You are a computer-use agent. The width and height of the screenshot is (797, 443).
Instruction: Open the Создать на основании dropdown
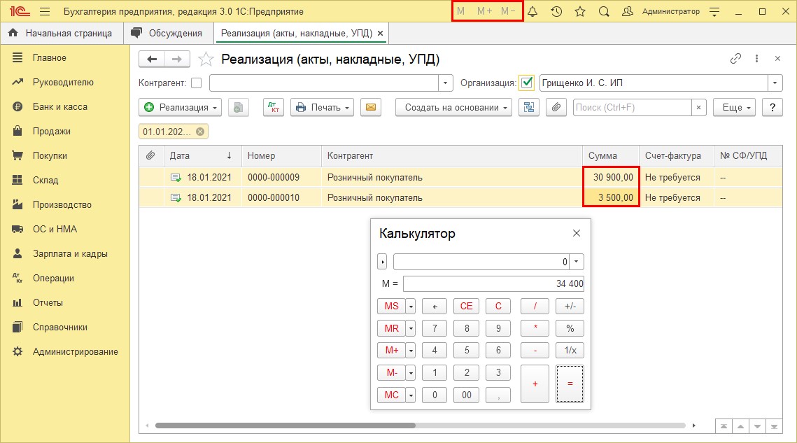coord(453,107)
